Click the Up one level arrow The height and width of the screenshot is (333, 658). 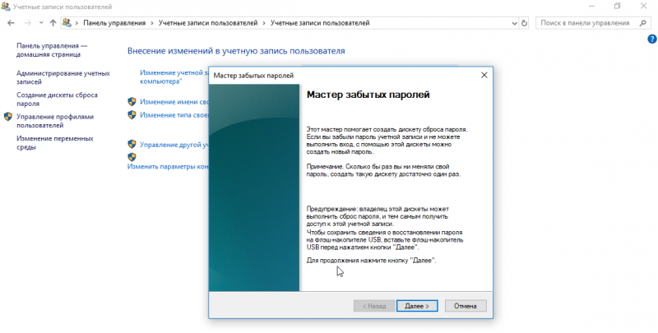point(53,23)
